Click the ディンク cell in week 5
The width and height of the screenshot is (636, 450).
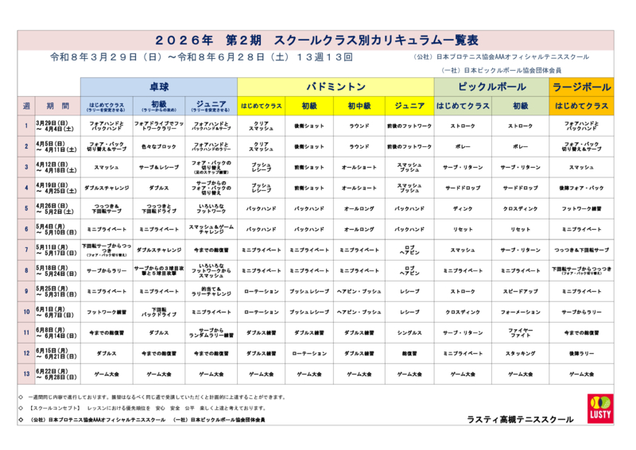(x=463, y=208)
